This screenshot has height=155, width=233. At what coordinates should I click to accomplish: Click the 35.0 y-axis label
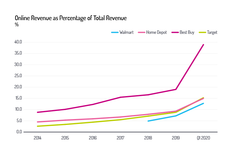point(18,53)
